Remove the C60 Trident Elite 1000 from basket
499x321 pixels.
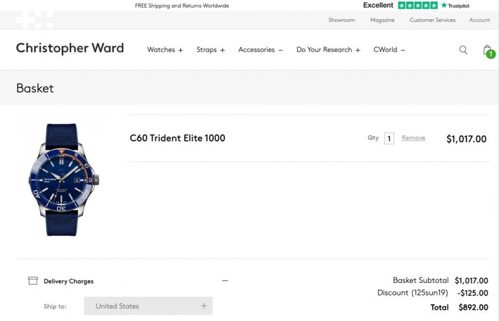413,138
